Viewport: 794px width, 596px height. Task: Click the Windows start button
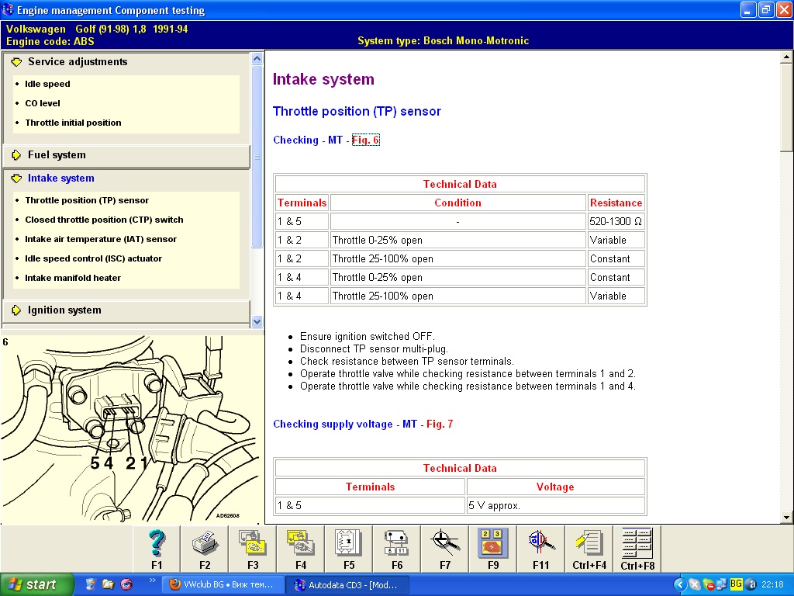(37, 584)
